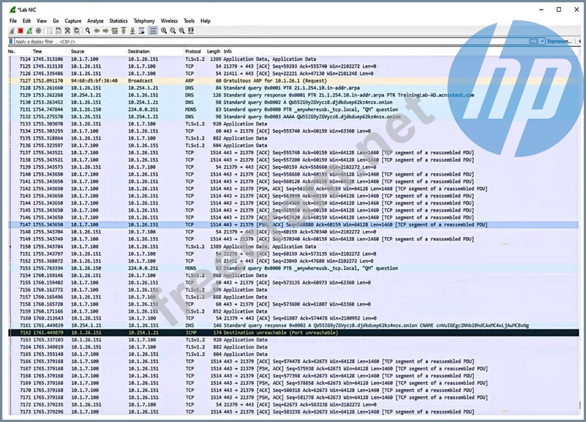
Task: Open a capture file from the toolbar
Action: [x=50, y=31]
